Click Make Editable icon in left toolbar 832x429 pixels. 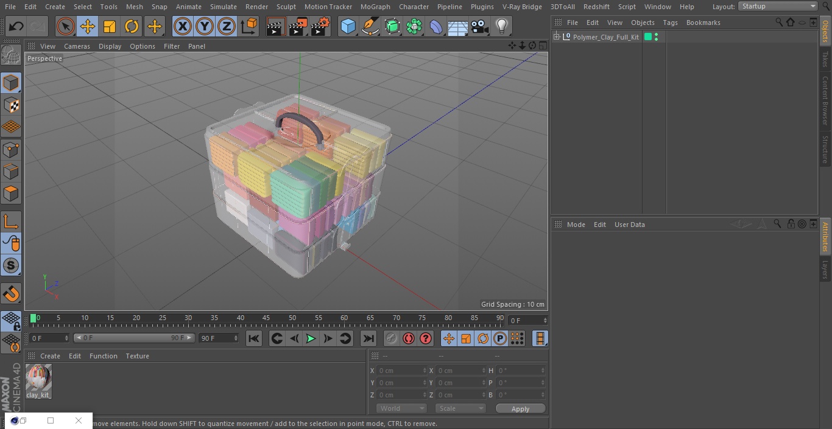coord(11,55)
